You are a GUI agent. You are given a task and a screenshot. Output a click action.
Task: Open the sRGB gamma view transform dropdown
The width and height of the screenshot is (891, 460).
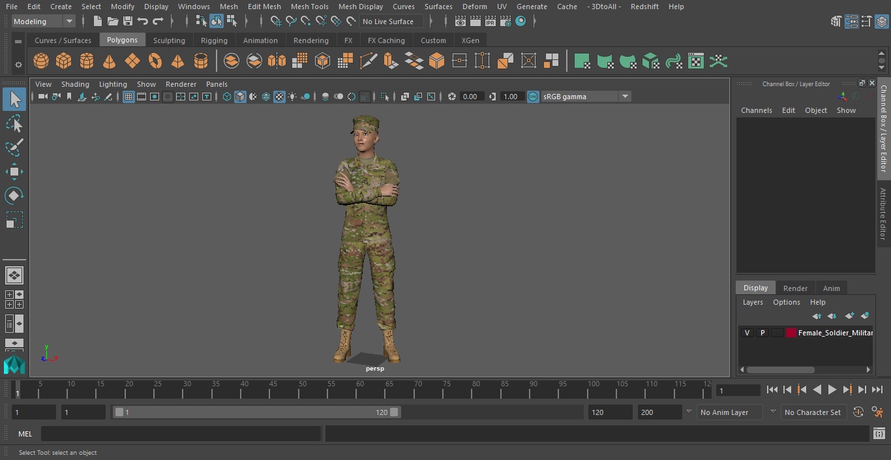click(x=585, y=97)
